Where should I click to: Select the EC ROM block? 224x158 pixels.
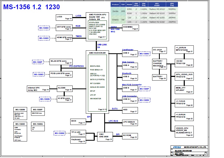tap(130, 136)
